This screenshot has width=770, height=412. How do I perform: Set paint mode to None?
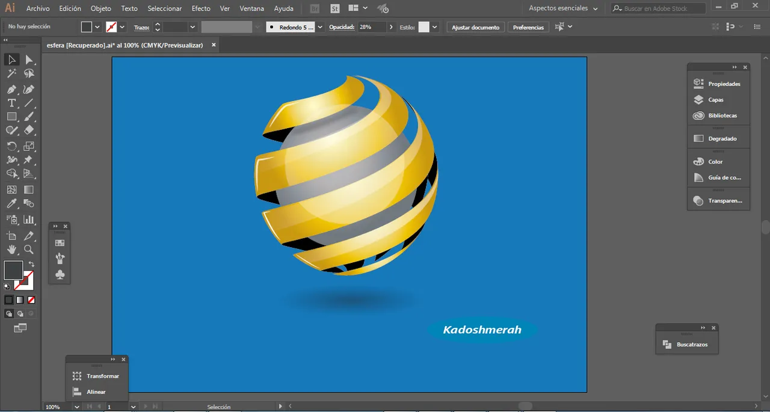coord(31,300)
